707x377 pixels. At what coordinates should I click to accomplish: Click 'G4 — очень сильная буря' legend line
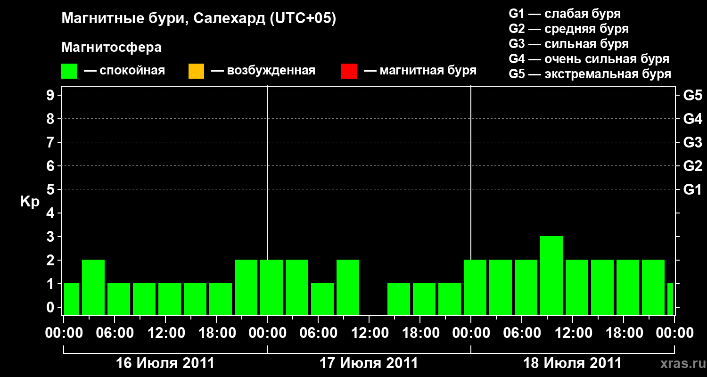click(x=589, y=59)
